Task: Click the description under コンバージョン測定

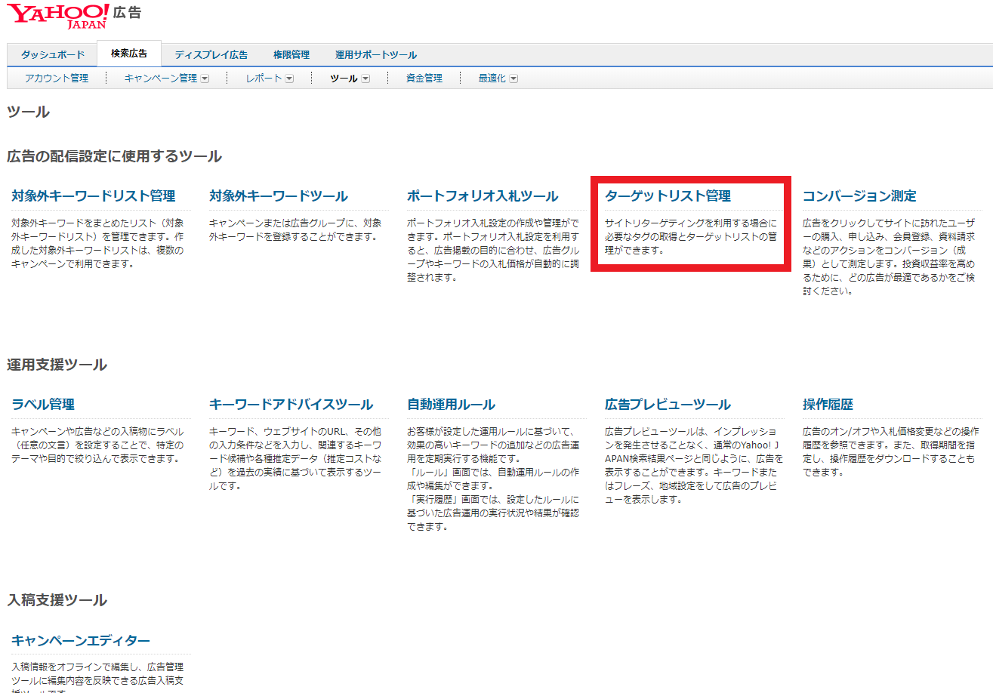Action: pyautogui.click(x=890, y=257)
